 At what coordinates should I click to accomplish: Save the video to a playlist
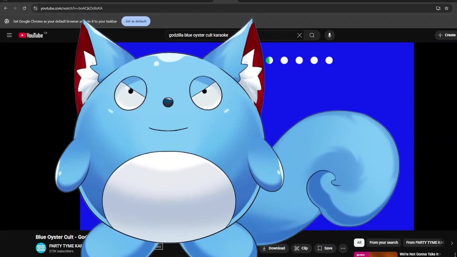coord(325,248)
